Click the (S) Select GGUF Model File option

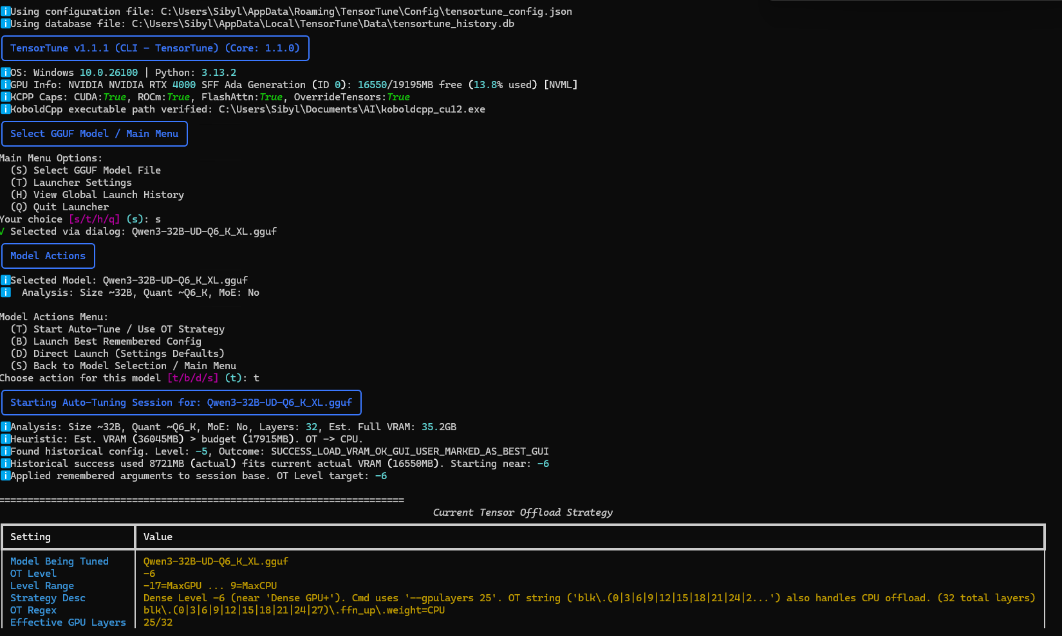coord(86,170)
